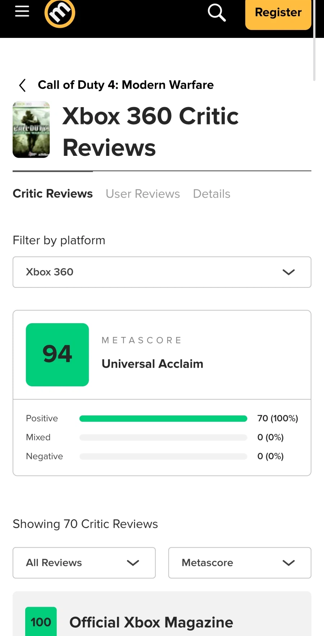Open search with the magnifier icon
Screen dimensions: 324x636
217,13
